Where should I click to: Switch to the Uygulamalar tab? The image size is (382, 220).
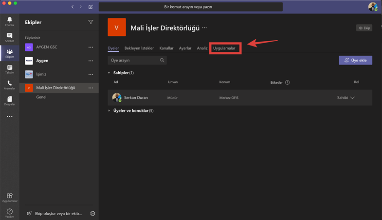224,48
